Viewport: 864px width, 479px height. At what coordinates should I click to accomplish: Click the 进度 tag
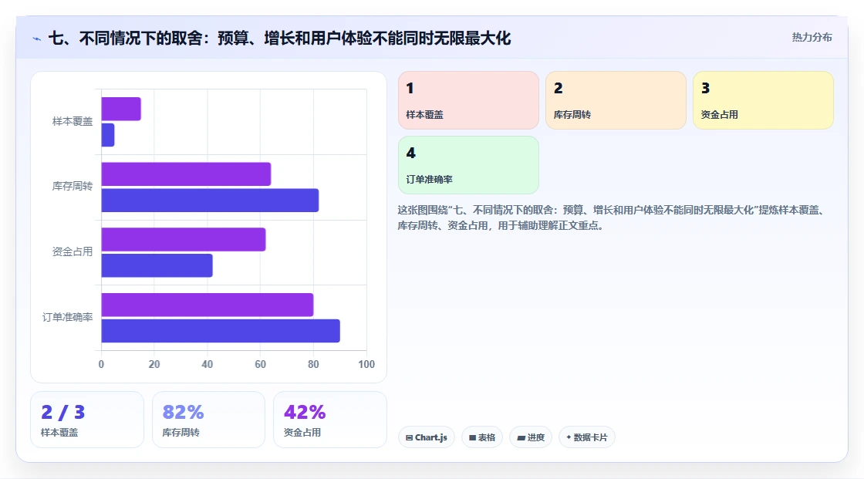[x=531, y=437]
